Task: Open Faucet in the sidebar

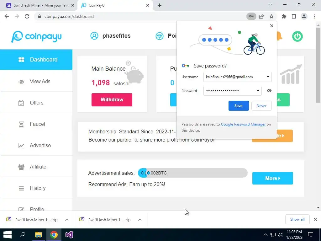Action: click(36, 124)
